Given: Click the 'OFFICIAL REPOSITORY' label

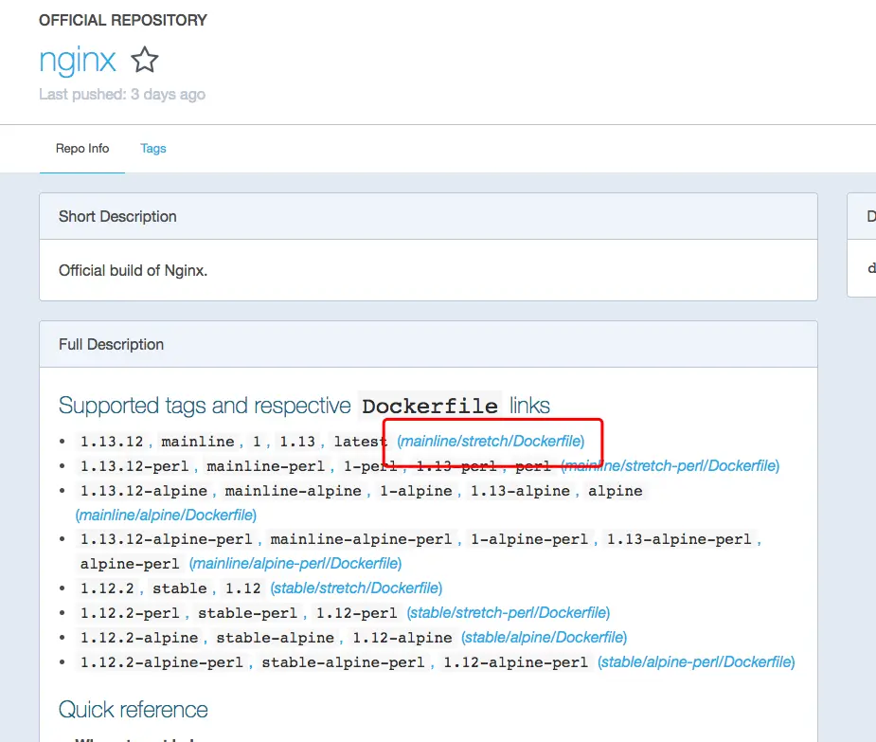Looking at the screenshot, I should (x=123, y=20).
